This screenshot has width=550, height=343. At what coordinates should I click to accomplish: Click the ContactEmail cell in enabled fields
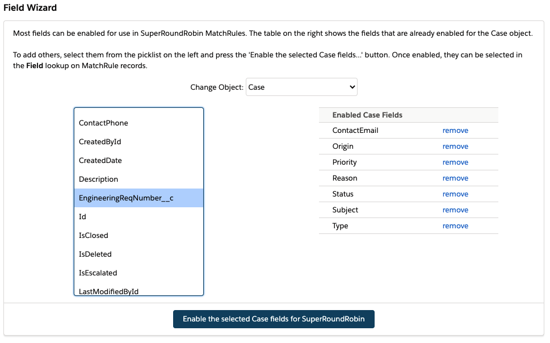[x=355, y=130]
